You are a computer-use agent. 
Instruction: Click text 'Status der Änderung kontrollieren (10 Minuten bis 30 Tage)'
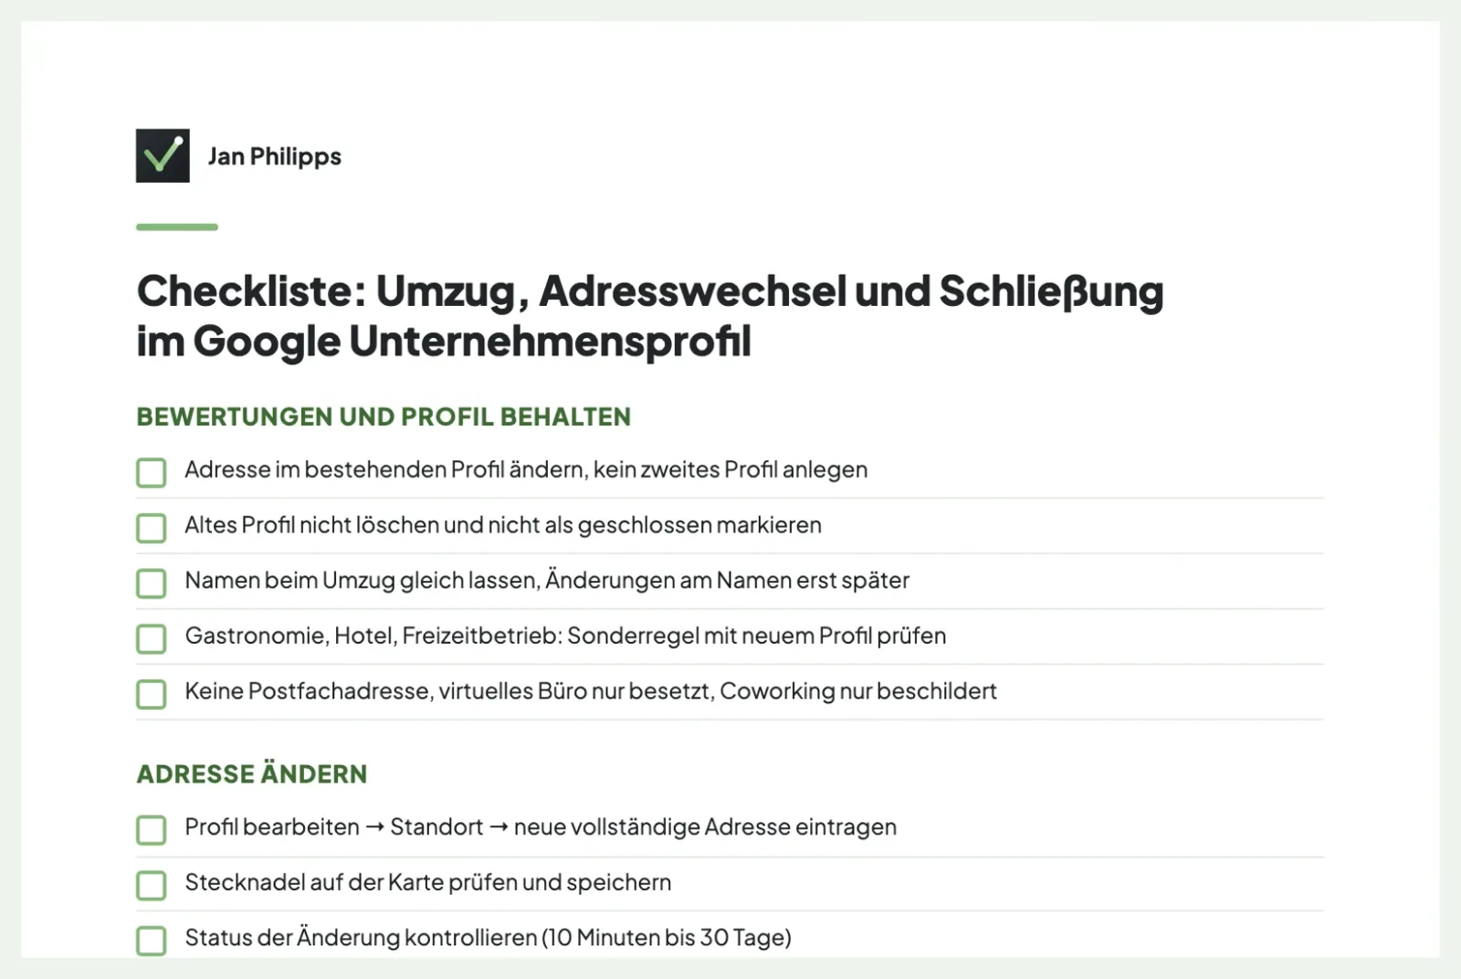(x=488, y=938)
